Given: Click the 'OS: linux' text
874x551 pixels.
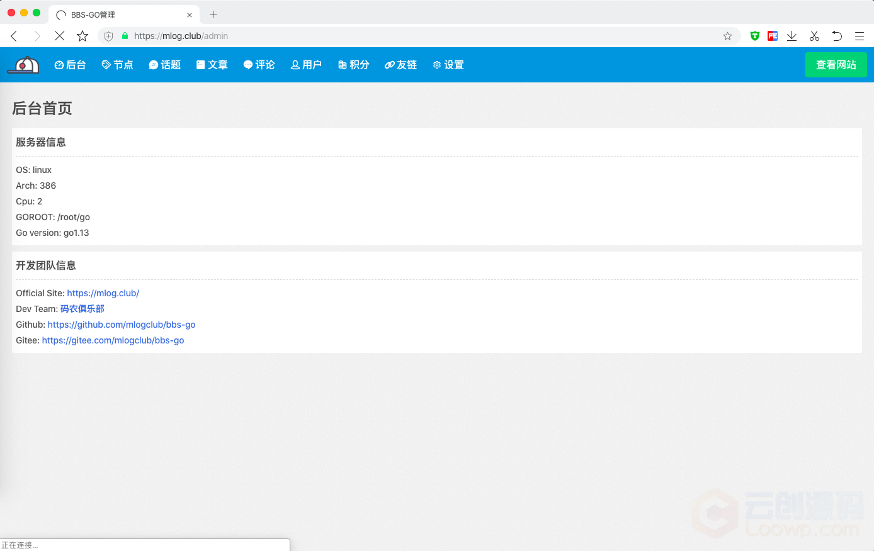Looking at the screenshot, I should pos(34,170).
